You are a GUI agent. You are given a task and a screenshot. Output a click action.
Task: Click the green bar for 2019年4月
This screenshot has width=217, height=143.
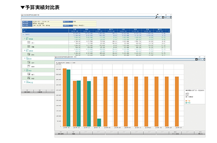69,98
